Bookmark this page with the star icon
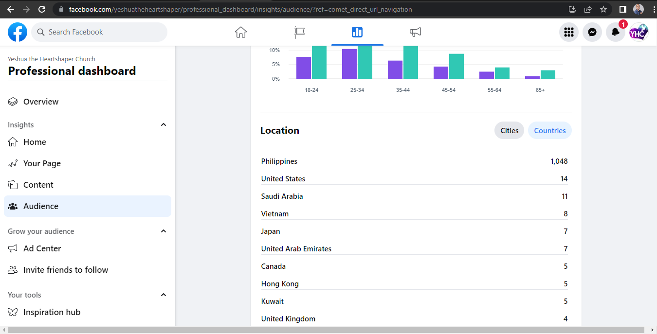This screenshot has height=334, width=657. click(603, 9)
